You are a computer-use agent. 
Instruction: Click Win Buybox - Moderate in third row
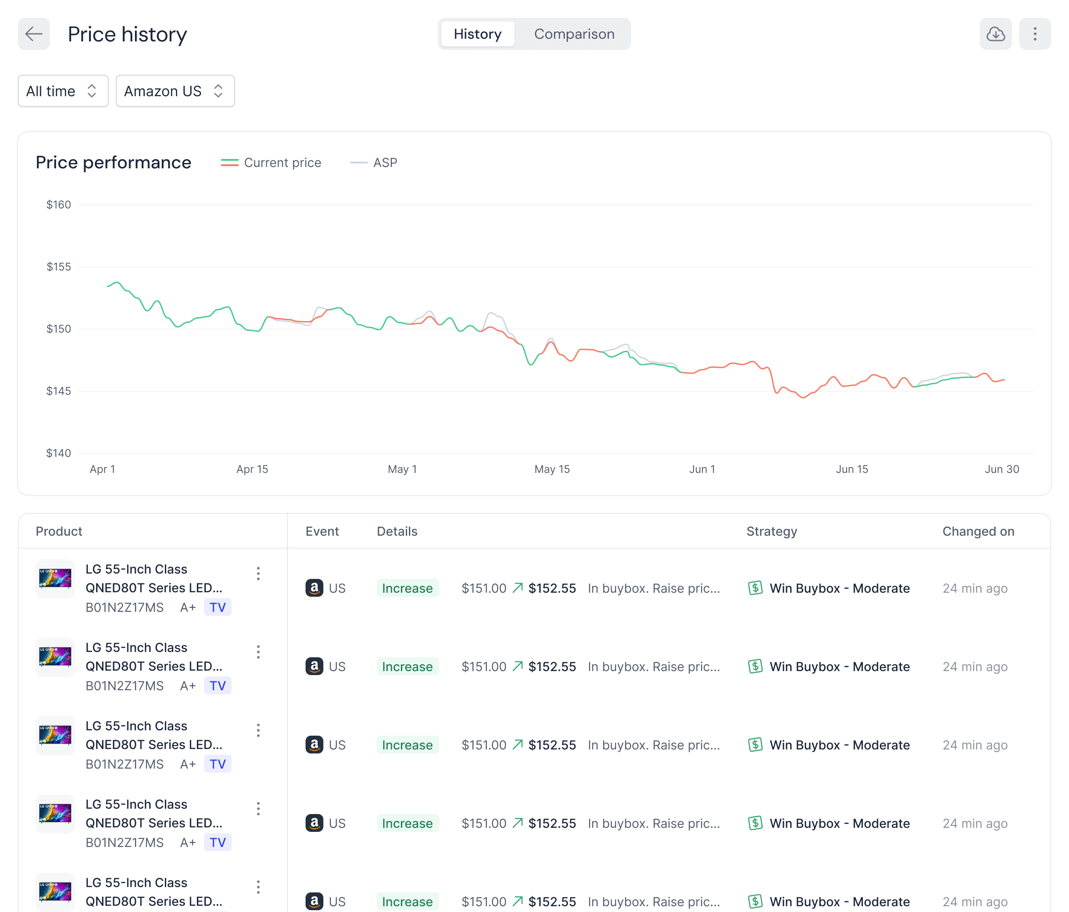click(839, 745)
